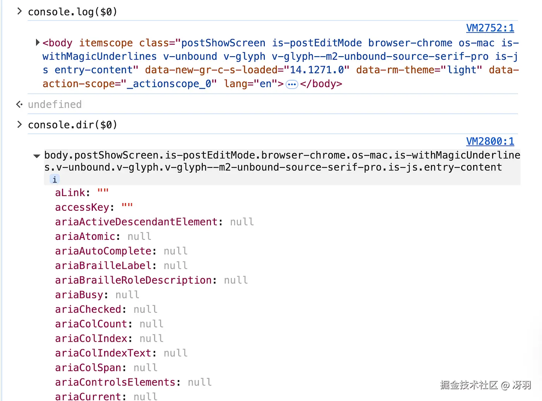The width and height of the screenshot is (542, 401).
Task: Click the lang="en" attribute
Action: (x=250, y=84)
